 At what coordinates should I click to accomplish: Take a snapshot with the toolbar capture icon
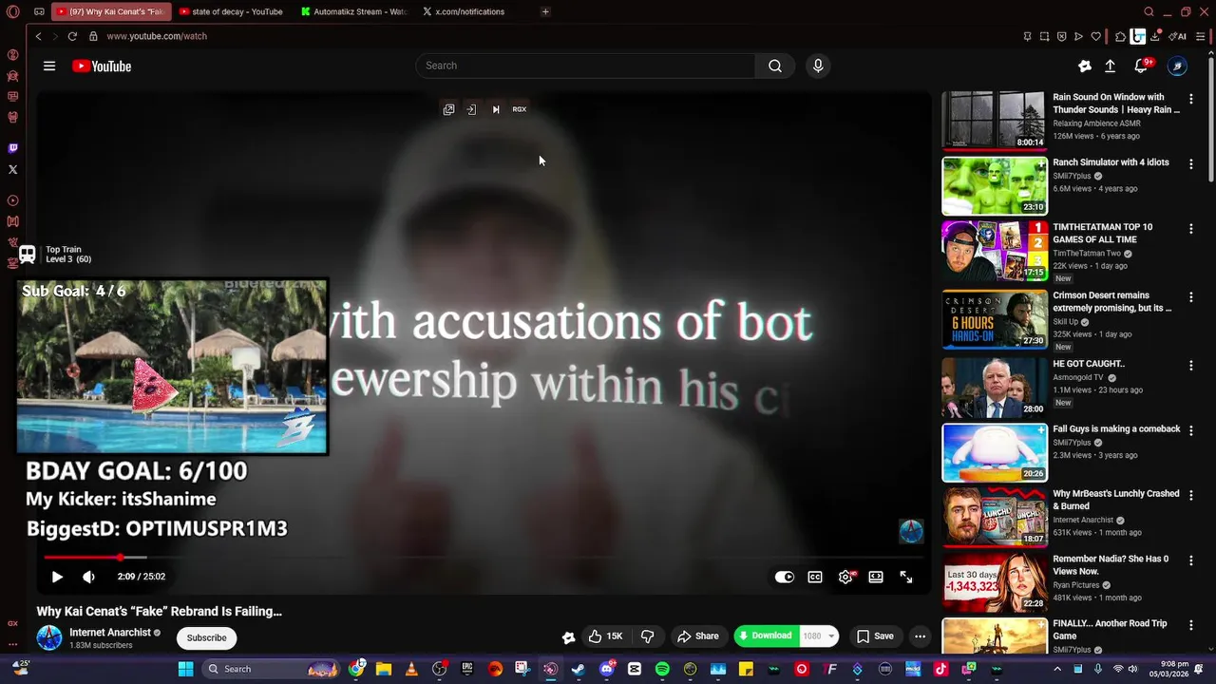(1044, 37)
